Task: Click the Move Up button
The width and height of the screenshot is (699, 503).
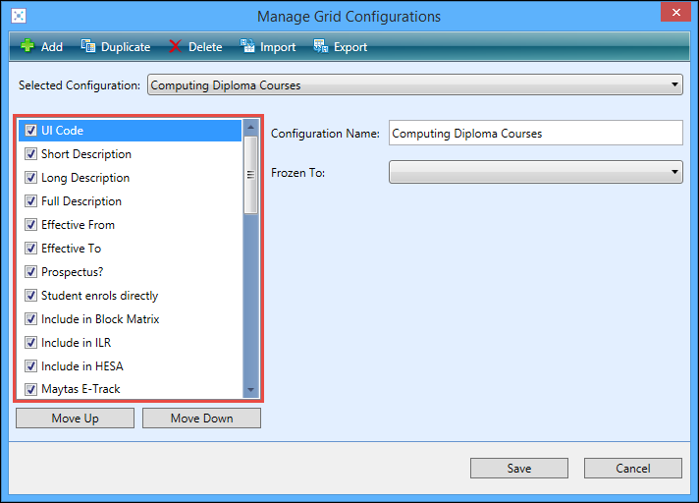Action: [x=75, y=419]
